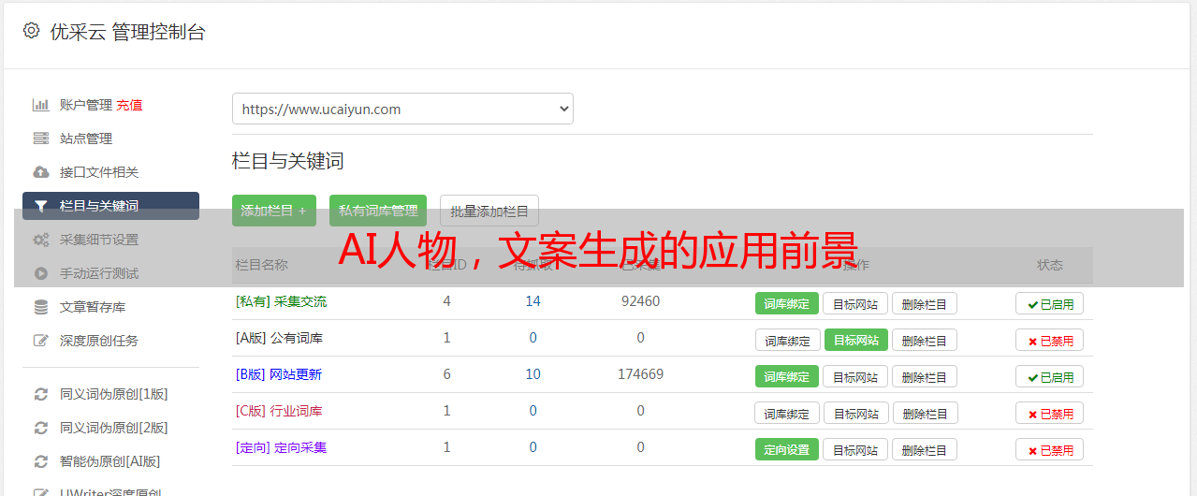Screen dimensions: 1197x496
Task: Click the [C版] 行业词库 column name
Action: pos(279,411)
